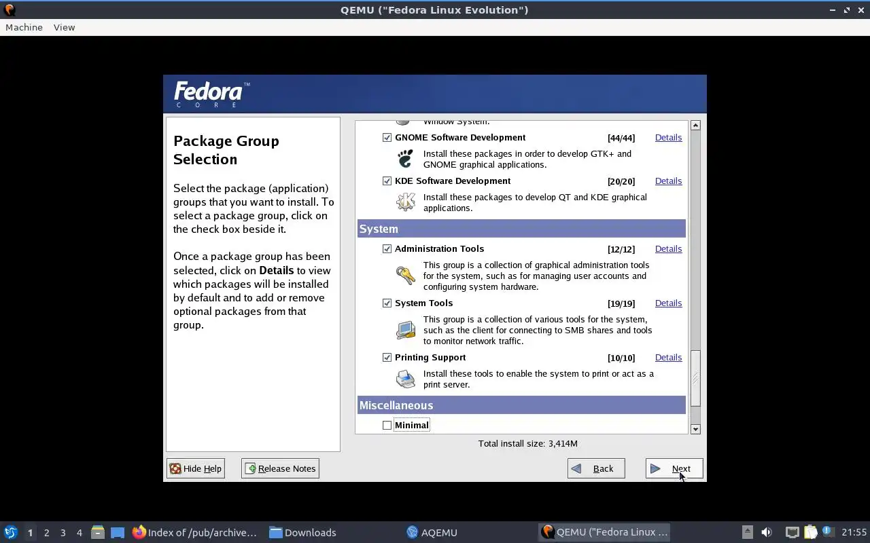Click the Printing Support printer icon
The height and width of the screenshot is (543, 870).
(x=406, y=378)
